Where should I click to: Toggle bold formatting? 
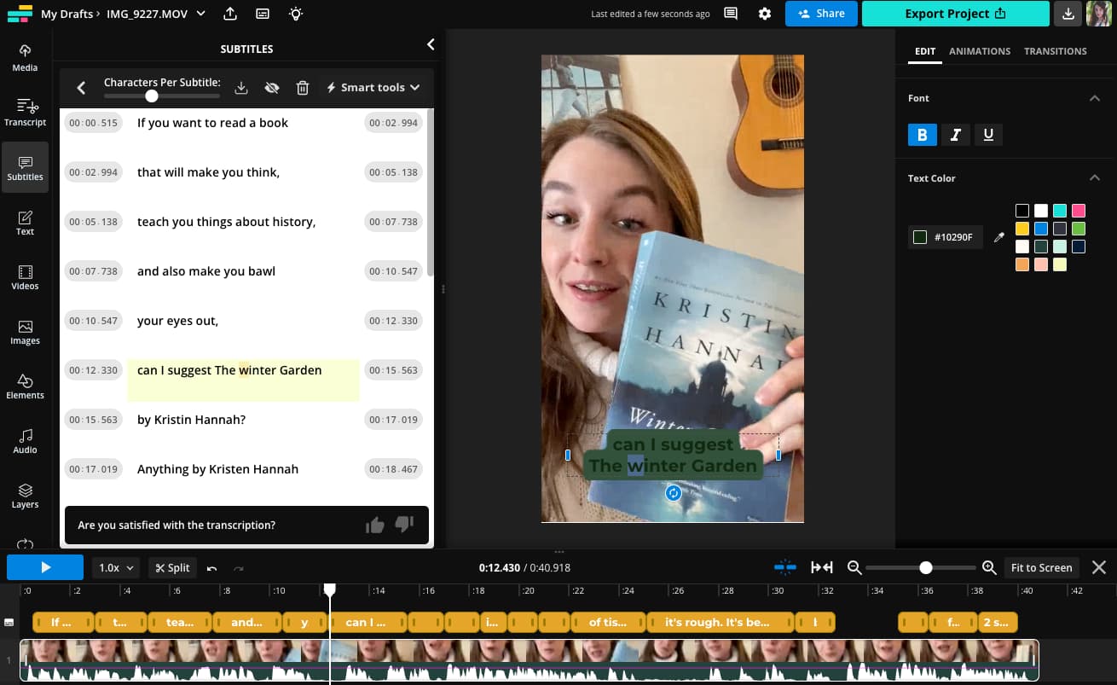tap(922, 135)
